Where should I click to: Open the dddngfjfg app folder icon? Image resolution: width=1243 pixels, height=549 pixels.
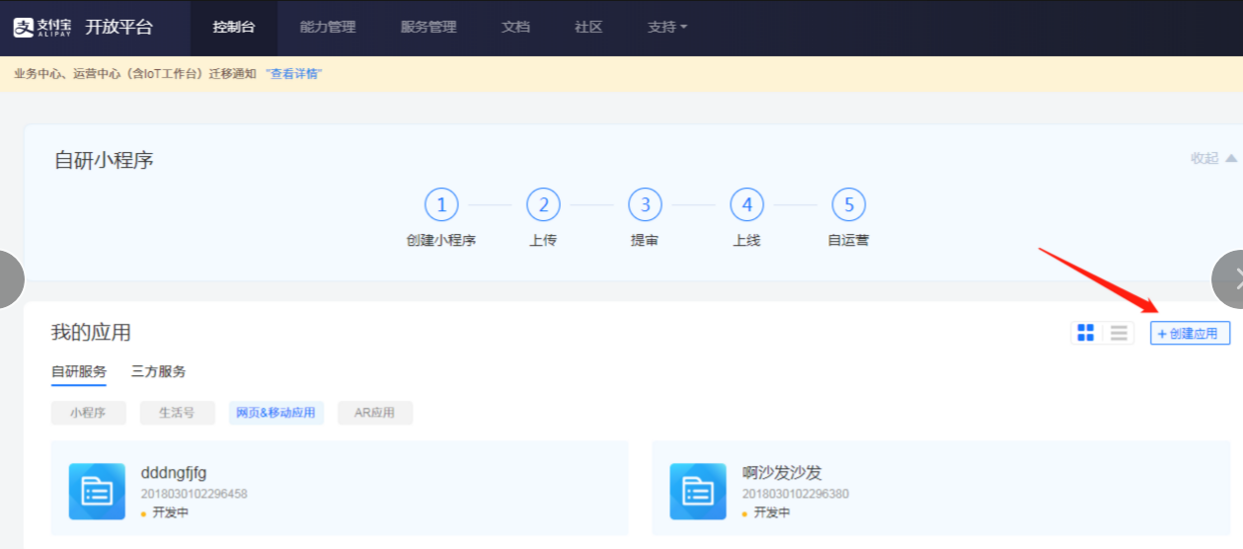[97, 491]
